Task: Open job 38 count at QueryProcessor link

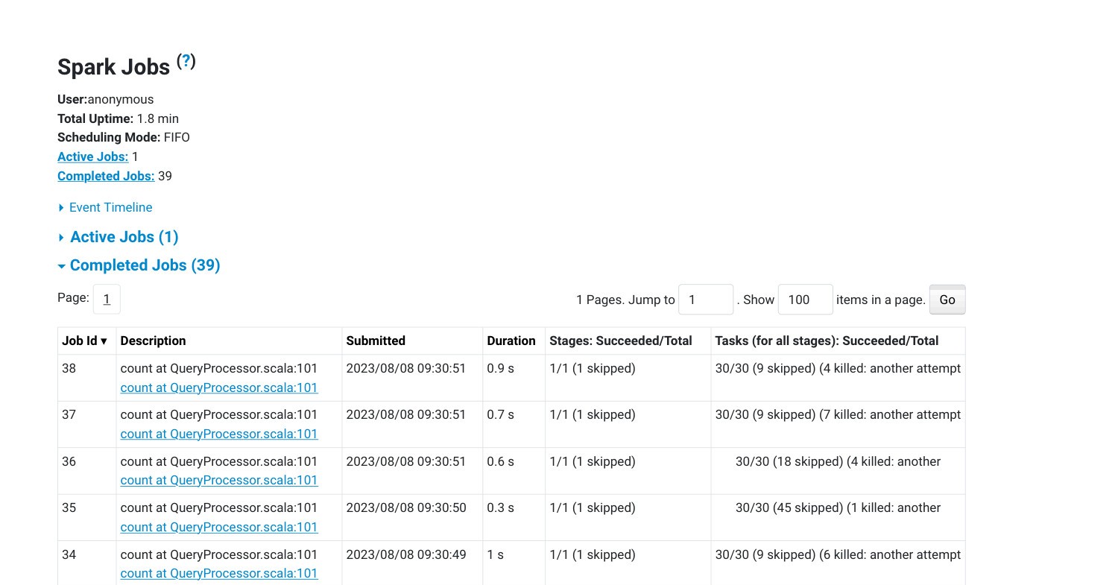Action: pyautogui.click(x=219, y=388)
